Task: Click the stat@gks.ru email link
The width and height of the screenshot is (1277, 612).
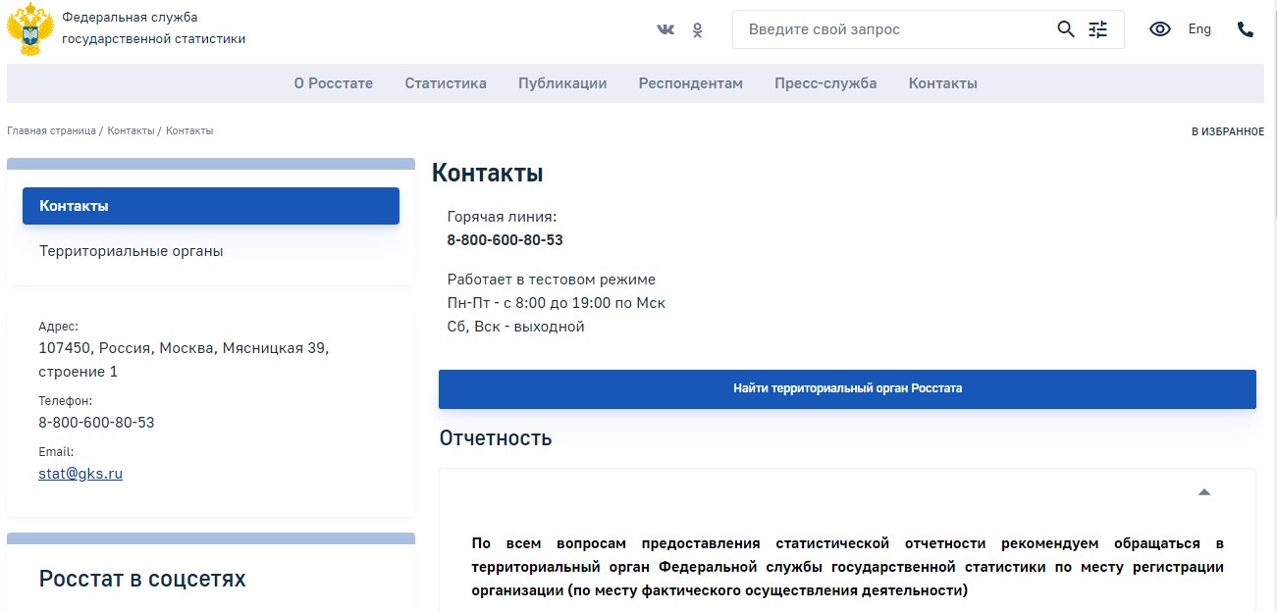Action: (80, 474)
